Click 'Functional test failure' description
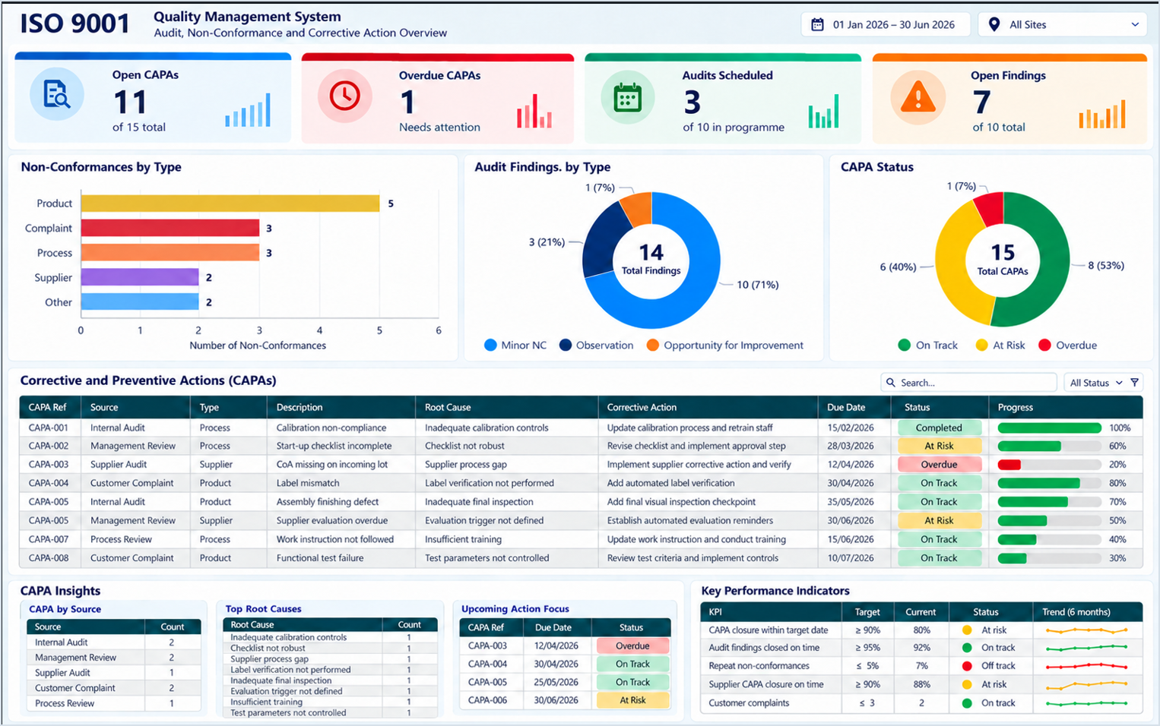Viewport: 1160px width, 726px height. pyautogui.click(x=320, y=557)
